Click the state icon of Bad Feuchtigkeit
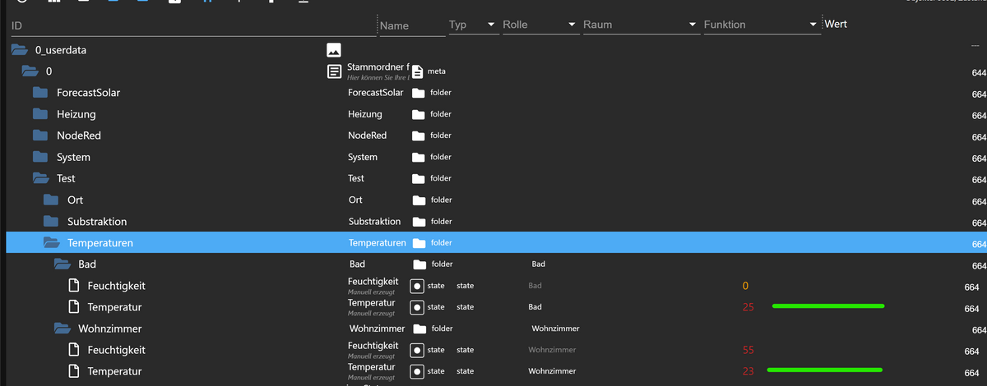The width and height of the screenshot is (987, 386). (417, 286)
